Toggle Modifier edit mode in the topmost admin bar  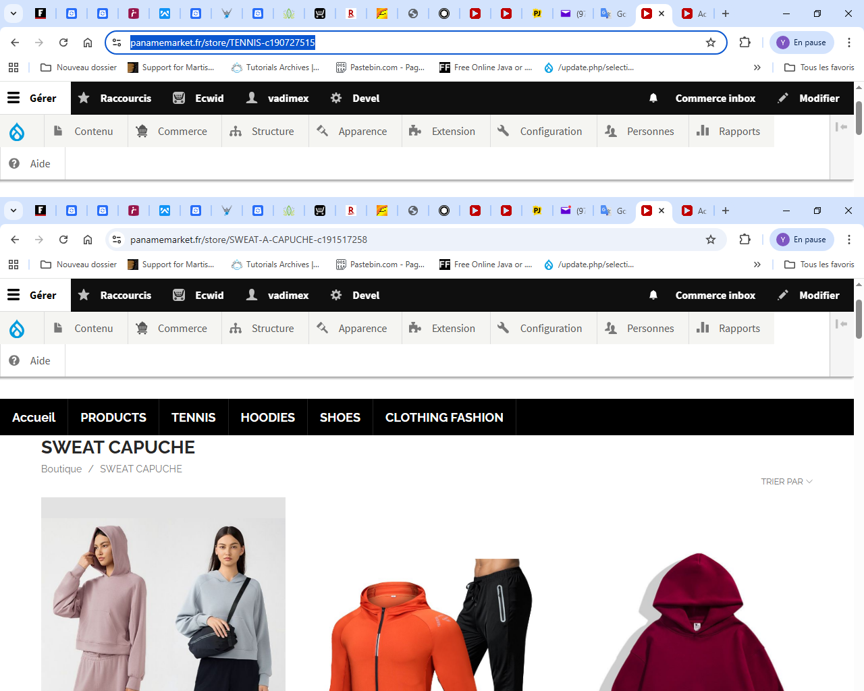click(x=809, y=98)
